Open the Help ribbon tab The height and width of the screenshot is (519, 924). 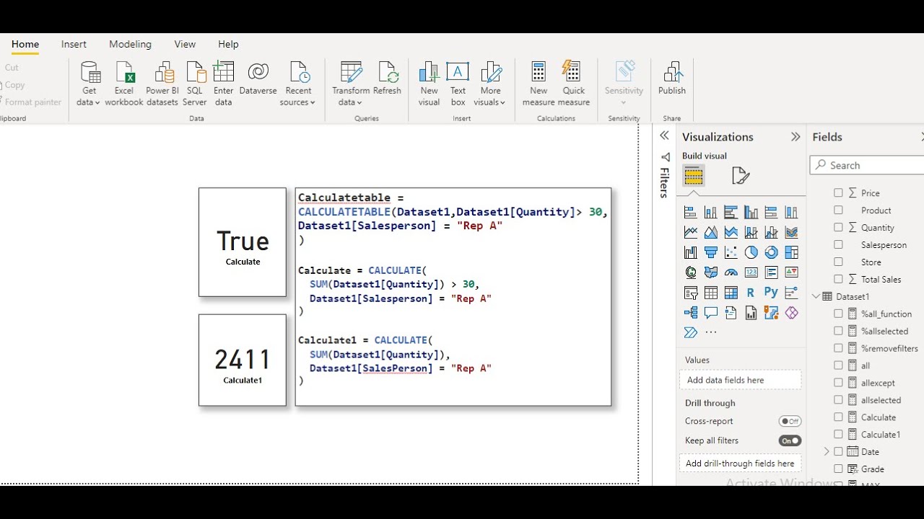click(228, 45)
